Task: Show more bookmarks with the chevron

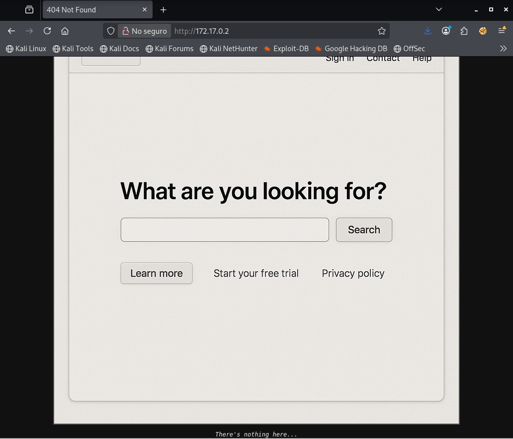Action: [503, 49]
